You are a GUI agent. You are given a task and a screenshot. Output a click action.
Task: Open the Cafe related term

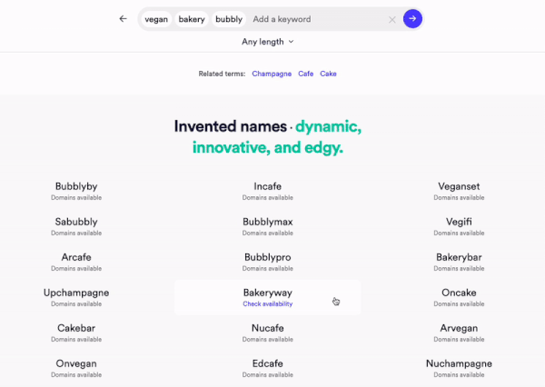pos(306,74)
